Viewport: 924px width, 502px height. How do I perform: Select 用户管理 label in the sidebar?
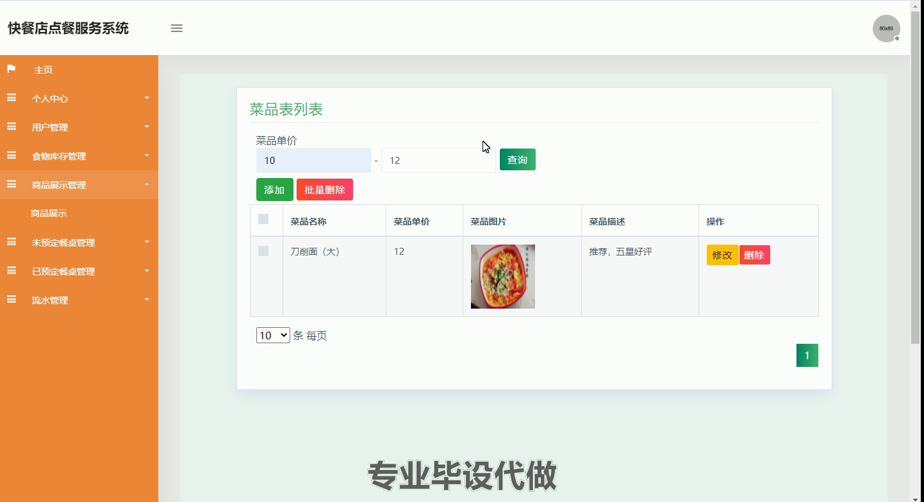point(50,127)
